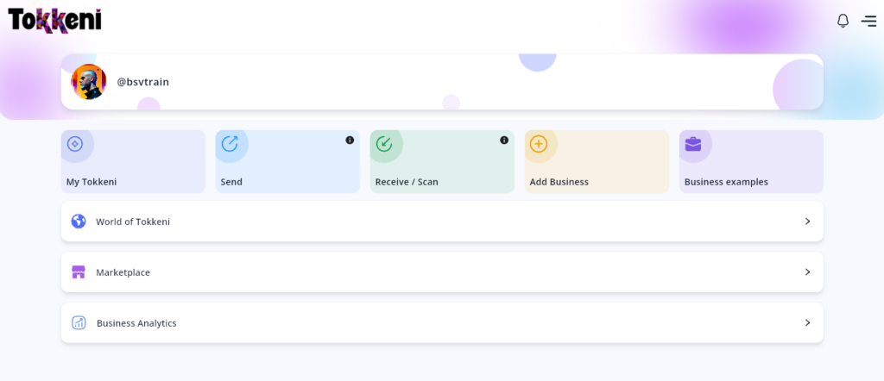Click the Receive / Scan checkmark icon
The height and width of the screenshot is (381, 884).
(x=384, y=144)
